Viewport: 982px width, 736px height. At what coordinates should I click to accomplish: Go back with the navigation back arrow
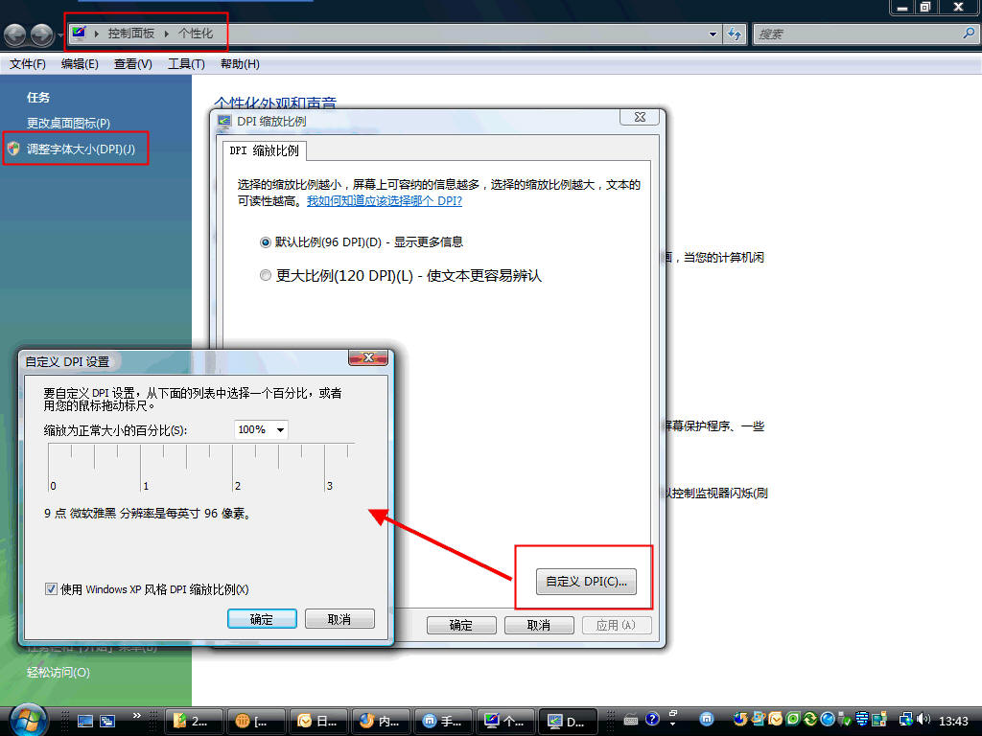point(15,34)
